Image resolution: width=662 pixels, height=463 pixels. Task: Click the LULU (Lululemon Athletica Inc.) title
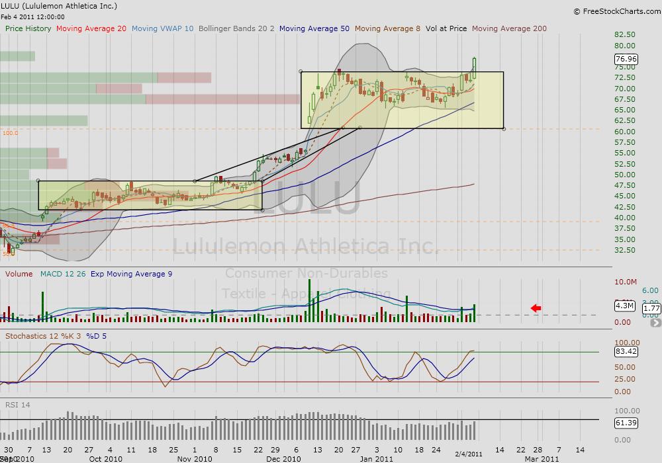click(x=59, y=6)
